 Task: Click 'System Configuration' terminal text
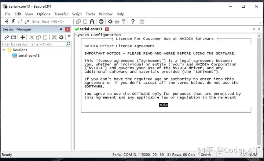click(x=98, y=35)
